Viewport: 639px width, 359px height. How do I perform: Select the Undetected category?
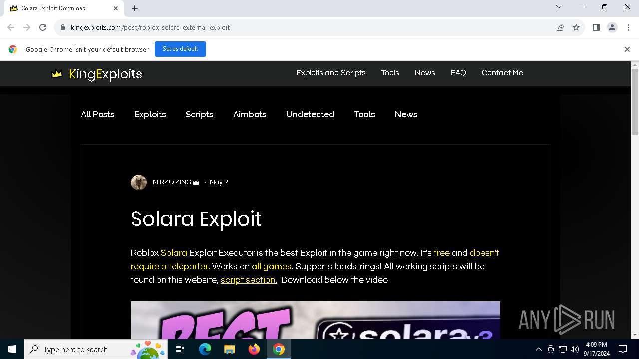click(x=310, y=114)
